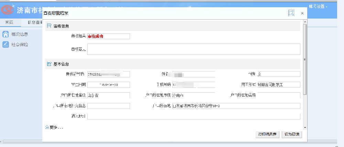The width and height of the screenshot is (344, 147).
Task: Click the 基本信息 section heading
Action: coord(61,64)
